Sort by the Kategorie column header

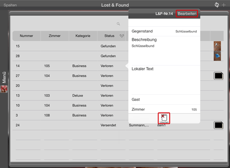83,36
